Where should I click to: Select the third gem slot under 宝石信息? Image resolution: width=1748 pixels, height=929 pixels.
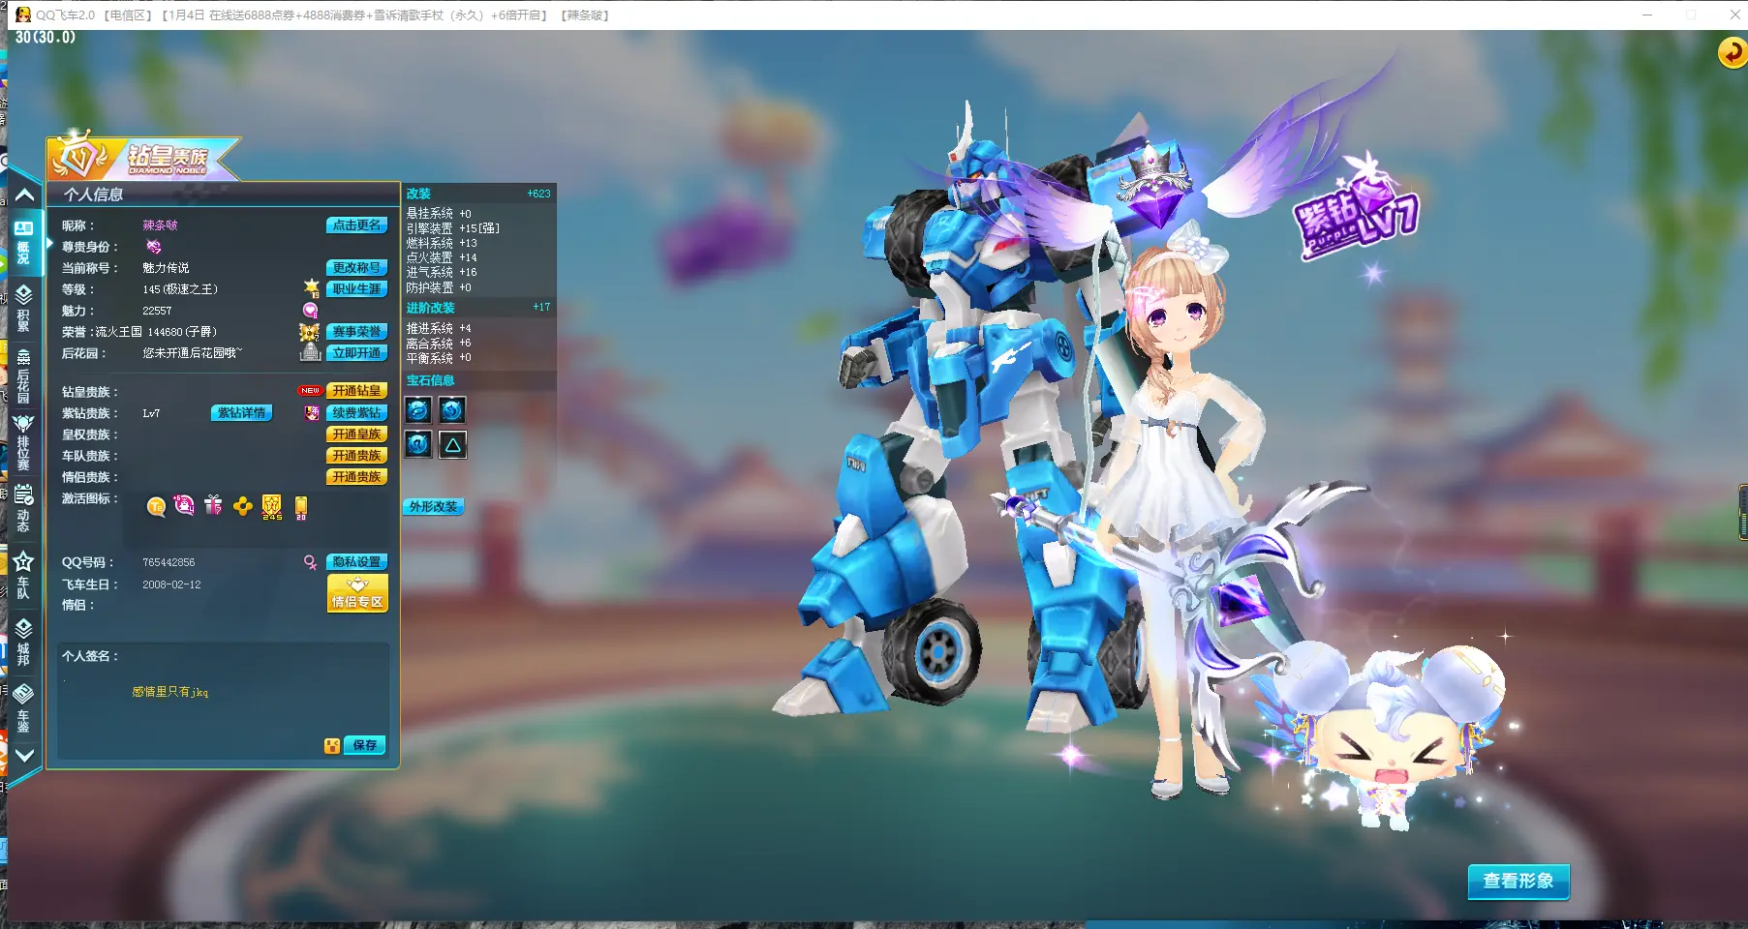click(x=417, y=444)
